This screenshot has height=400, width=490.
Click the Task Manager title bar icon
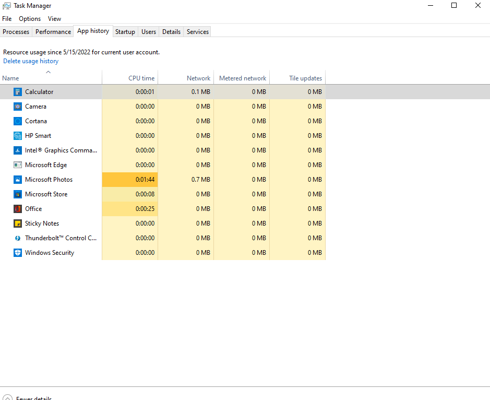tap(7, 6)
